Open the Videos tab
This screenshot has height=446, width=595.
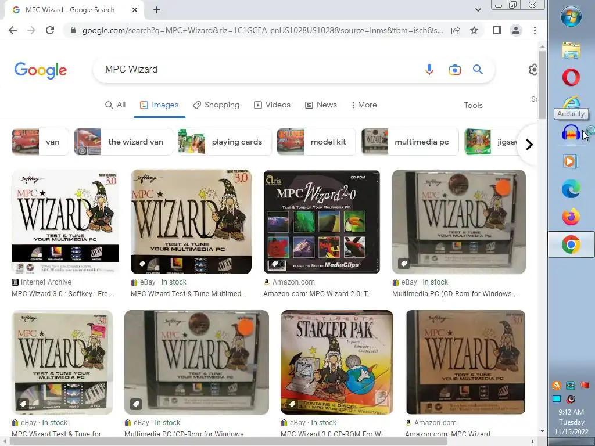[272, 105]
